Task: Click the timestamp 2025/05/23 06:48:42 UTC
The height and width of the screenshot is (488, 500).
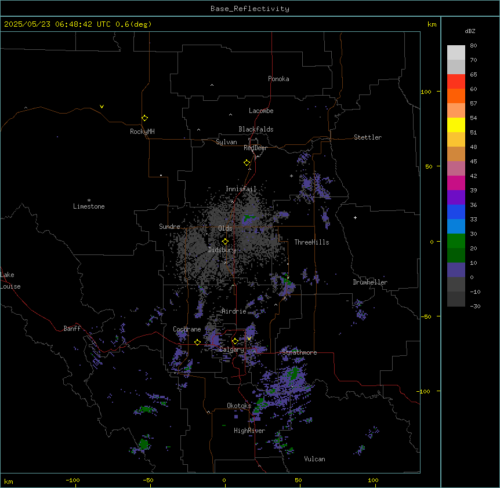Action: [57, 24]
